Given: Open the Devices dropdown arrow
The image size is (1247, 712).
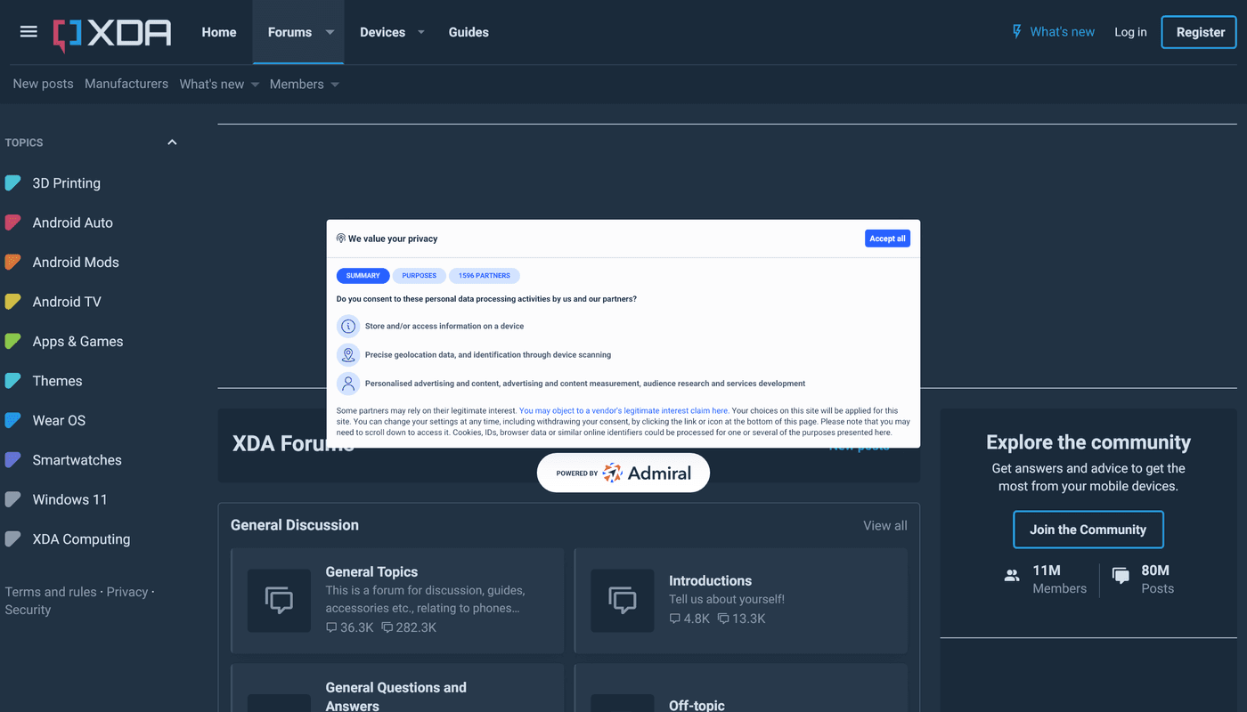Looking at the screenshot, I should [x=421, y=32].
